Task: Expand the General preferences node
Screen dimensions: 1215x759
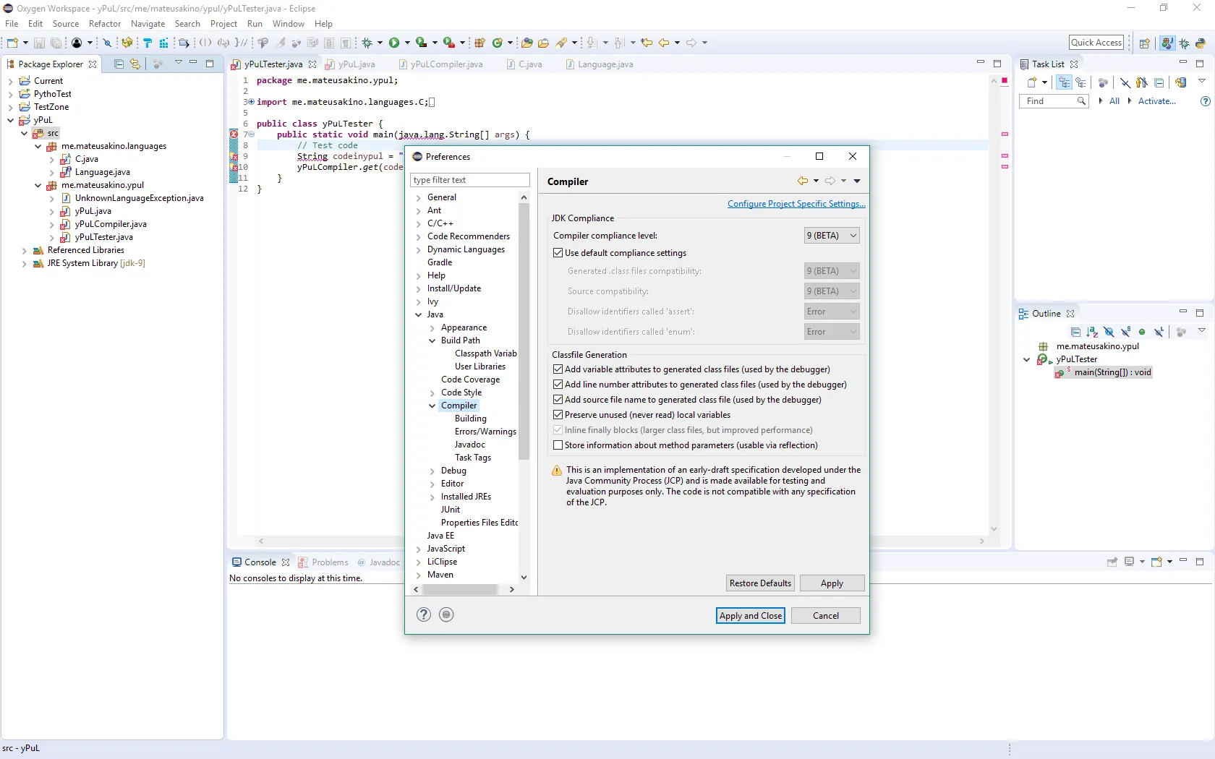Action: point(419,197)
